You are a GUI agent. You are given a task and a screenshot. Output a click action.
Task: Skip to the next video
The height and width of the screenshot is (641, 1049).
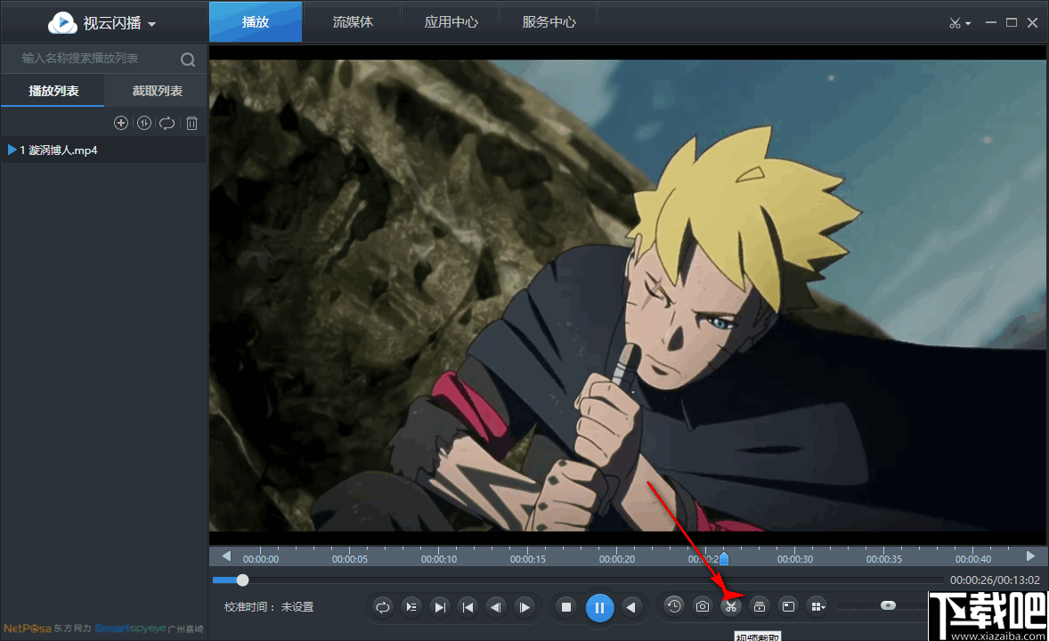point(440,607)
